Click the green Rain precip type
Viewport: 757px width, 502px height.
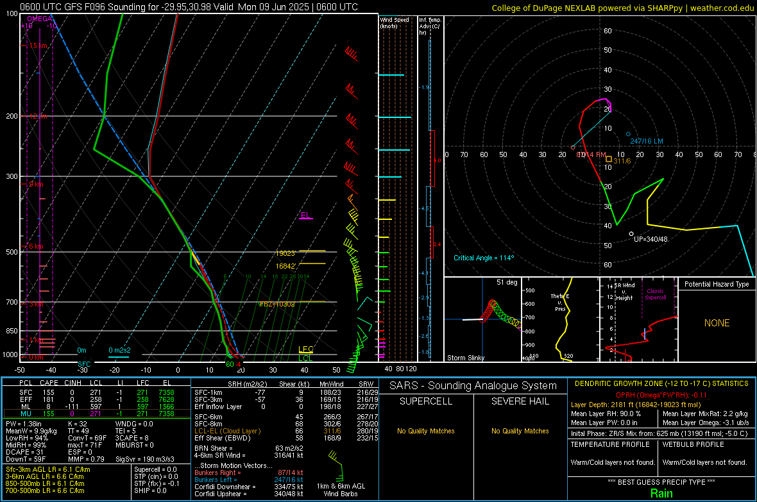tap(661, 493)
